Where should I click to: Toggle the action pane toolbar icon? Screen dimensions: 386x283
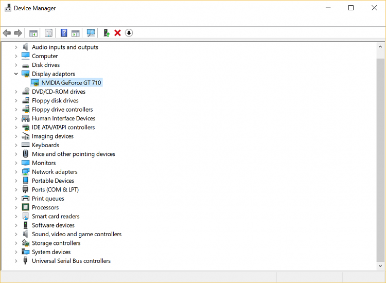tap(75, 33)
